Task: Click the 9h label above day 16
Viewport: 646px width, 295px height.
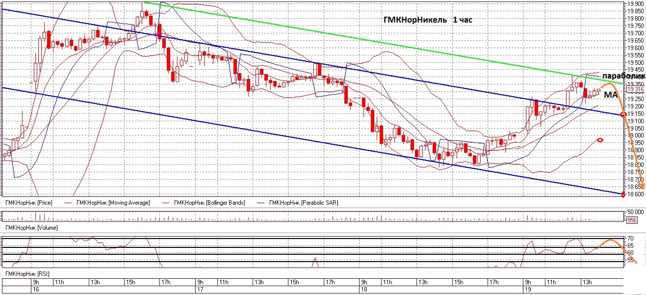Action: (x=36, y=282)
